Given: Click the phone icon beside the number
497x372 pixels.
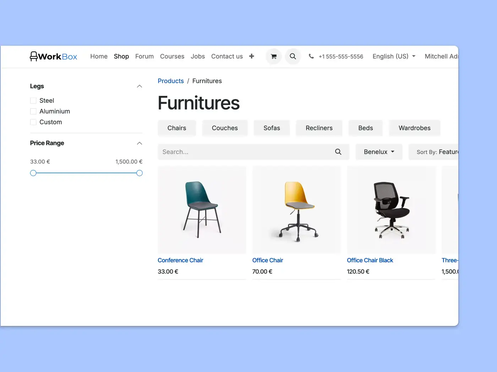Looking at the screenshot, I should 311,56.
